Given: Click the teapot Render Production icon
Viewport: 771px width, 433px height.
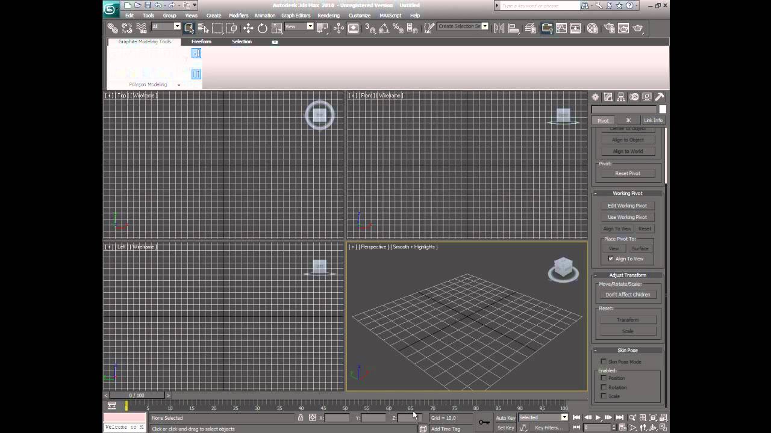Looking at the screenshot, I should 638,28.
